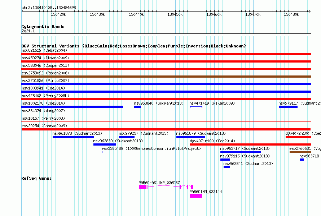Click the dgv4071n100 (Coe2014) label
Image resolution: width=321 pixels, height=216 pixels.
212,141
